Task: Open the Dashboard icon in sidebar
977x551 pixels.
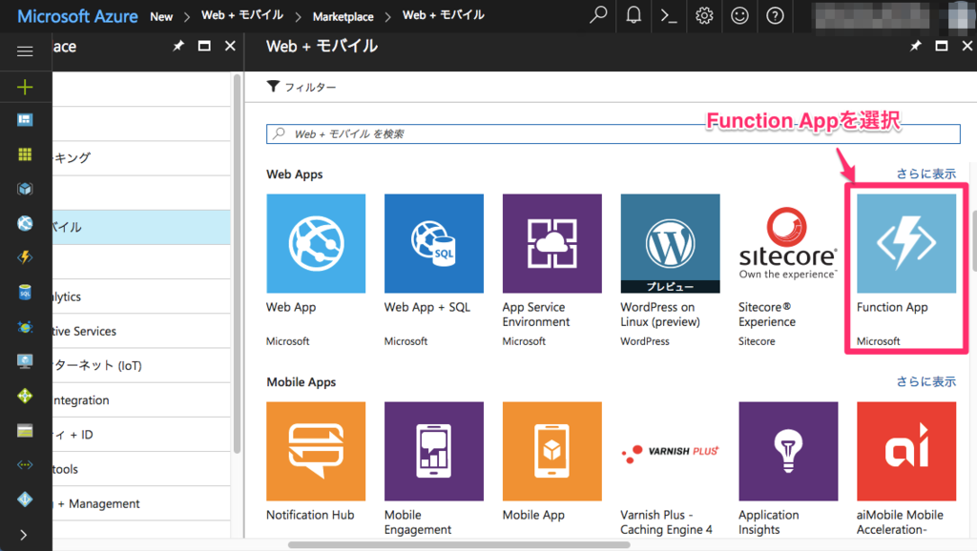Action: [25, 119]
